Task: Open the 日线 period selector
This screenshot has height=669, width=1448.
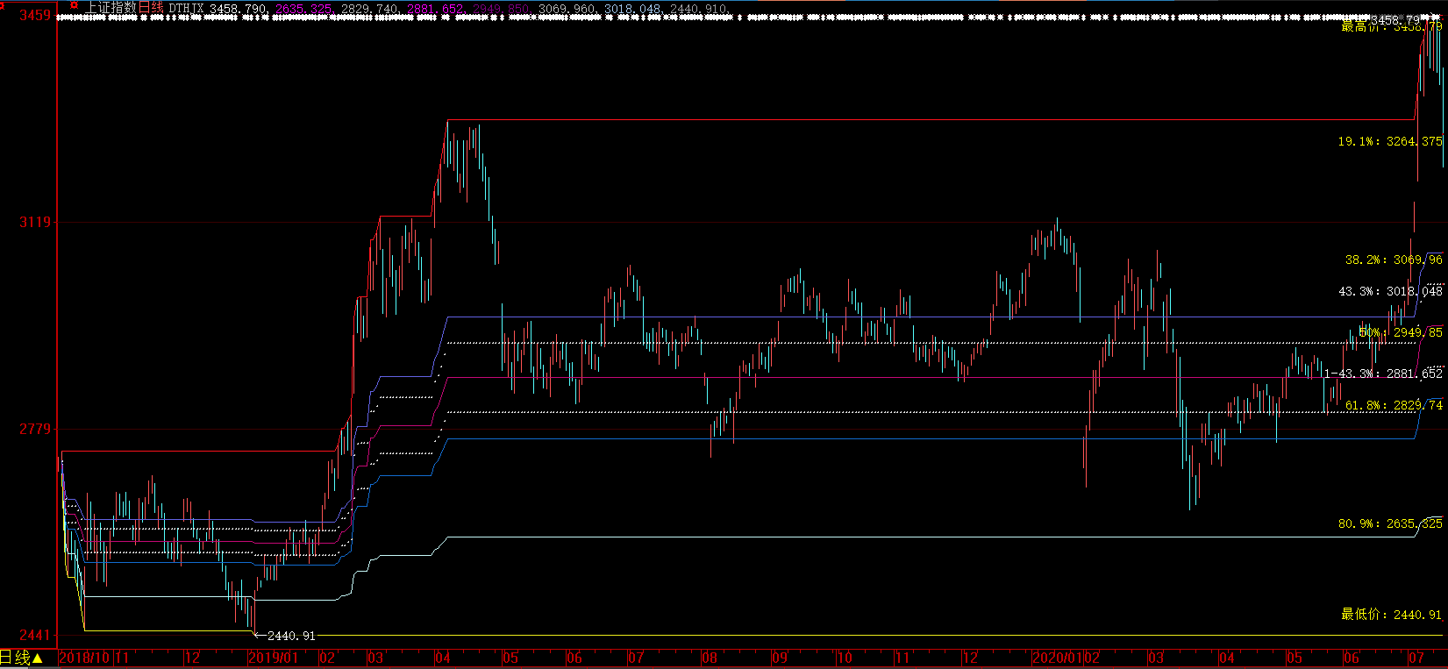Action: 22,658
